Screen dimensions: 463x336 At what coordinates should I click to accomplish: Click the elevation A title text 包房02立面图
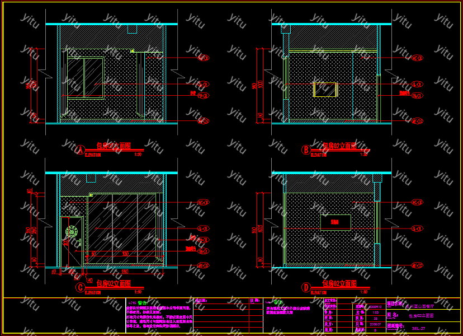[114, 146]
